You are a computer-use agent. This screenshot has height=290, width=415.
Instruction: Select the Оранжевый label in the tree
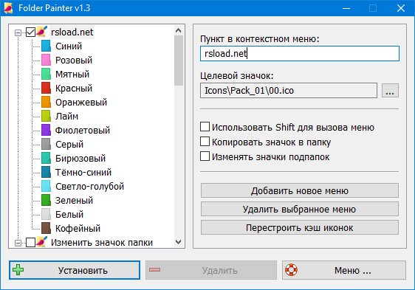pos(81,103)
